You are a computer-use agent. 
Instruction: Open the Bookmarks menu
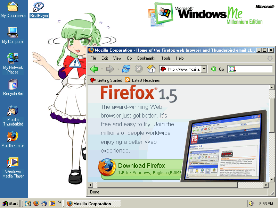click(x=146, y=58)
